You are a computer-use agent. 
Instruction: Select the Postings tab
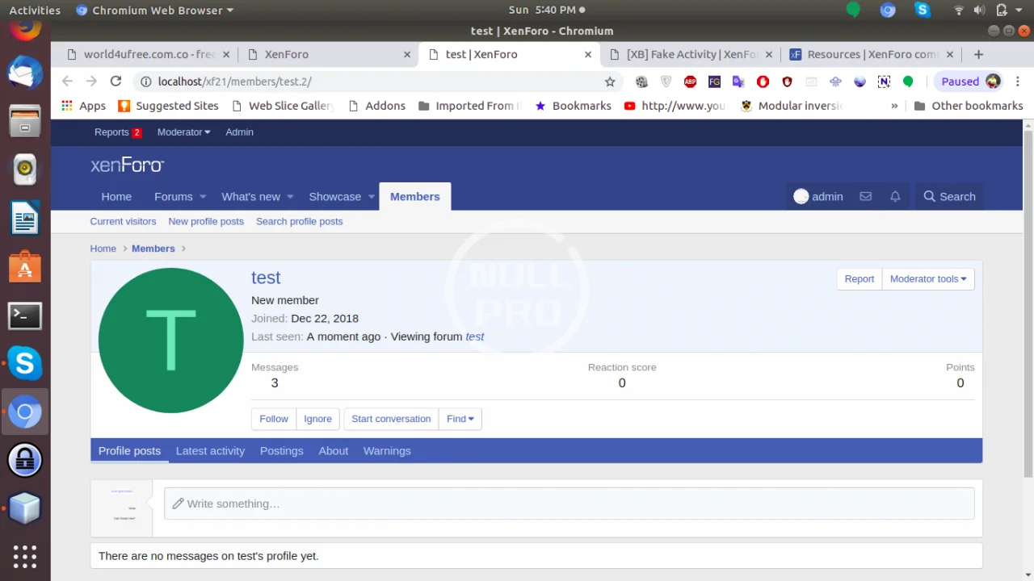pos(281,451)
